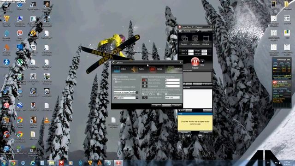Click the volume icon in system tray
295x166 pixels.
280,163
